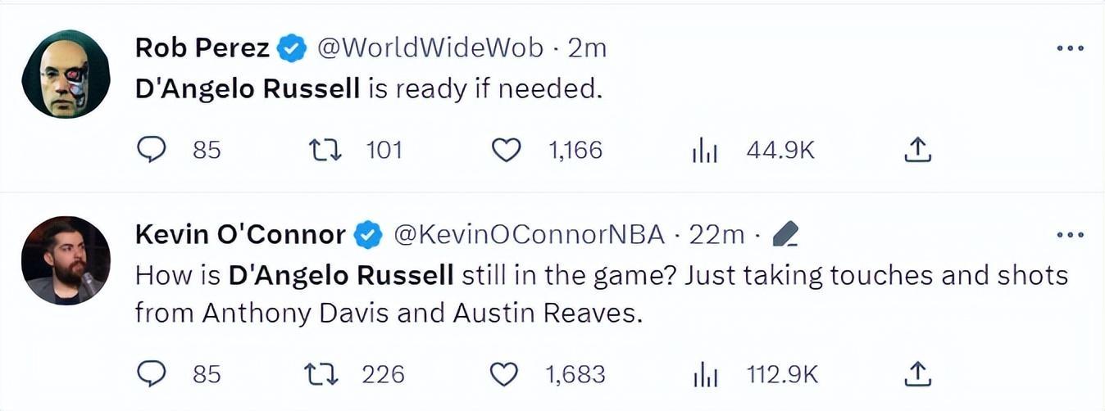Open the 22m timestamp on Kevin's tweet
Viewport: 1105px width, 411px height.
716,236
